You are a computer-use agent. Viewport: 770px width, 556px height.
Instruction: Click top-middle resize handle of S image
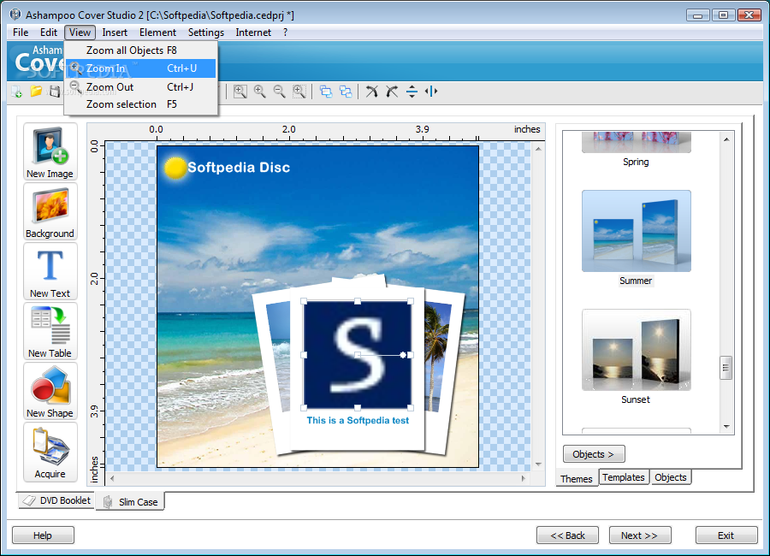358,301
